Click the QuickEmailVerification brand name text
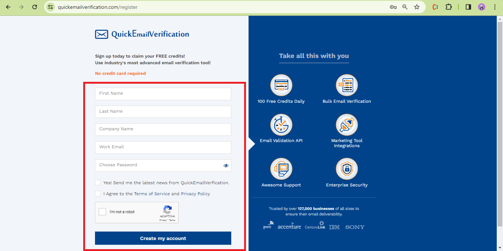This screenshot has width=503, height=251. point(150,34)
